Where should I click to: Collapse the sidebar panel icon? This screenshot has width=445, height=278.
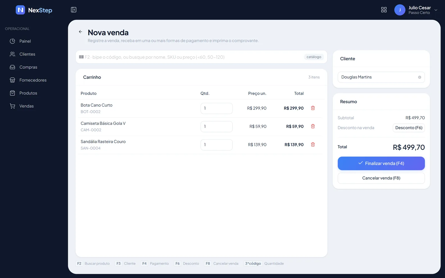73,10
